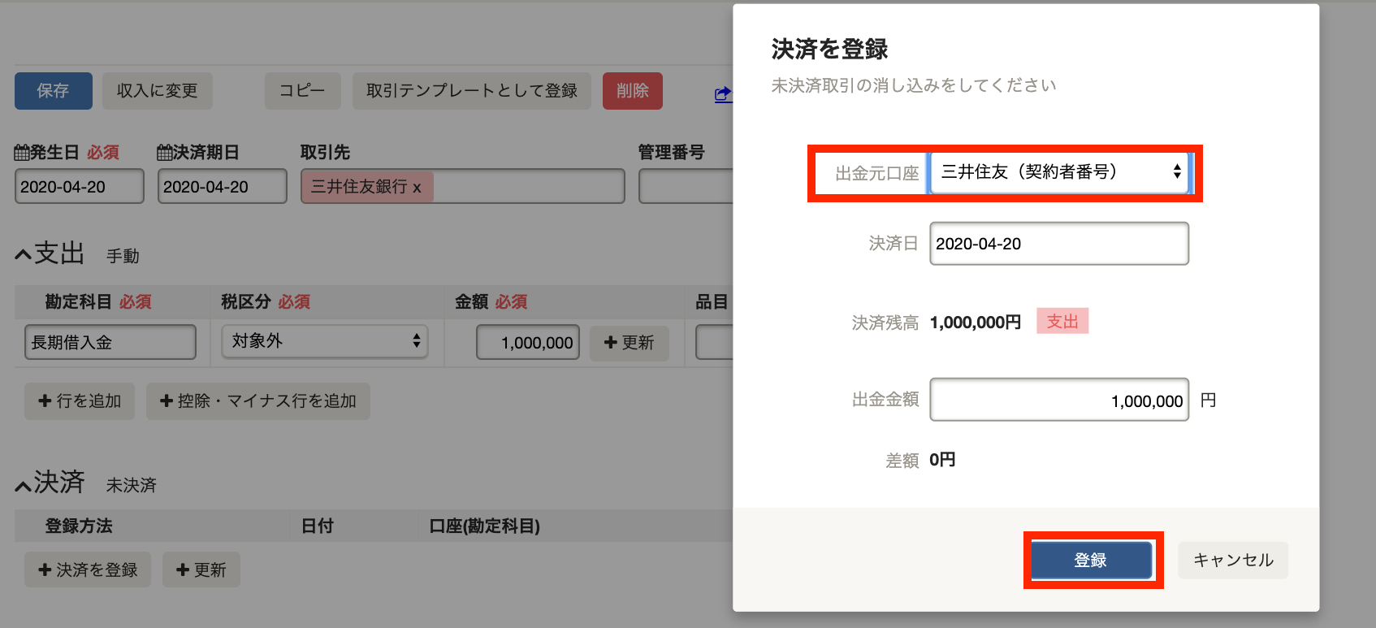Click the 支出 label badge in dialog

(1062, 322)
